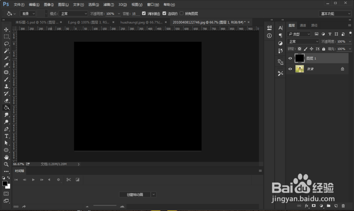Select the Magic Wand tool
Screen dimensions: 354x211
tap(6, 51)
